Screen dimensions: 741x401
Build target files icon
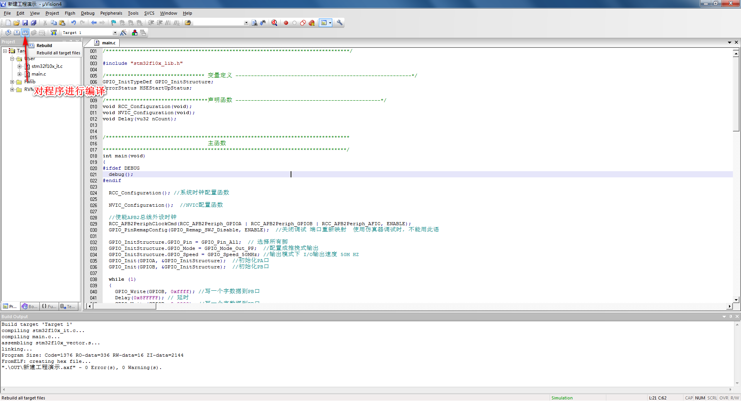click(17, 33)
